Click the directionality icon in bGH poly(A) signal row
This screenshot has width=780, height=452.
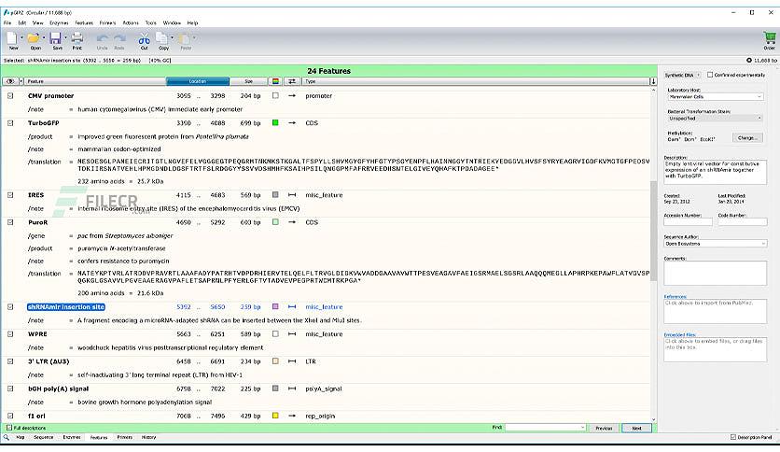click(x=292, y=388)
